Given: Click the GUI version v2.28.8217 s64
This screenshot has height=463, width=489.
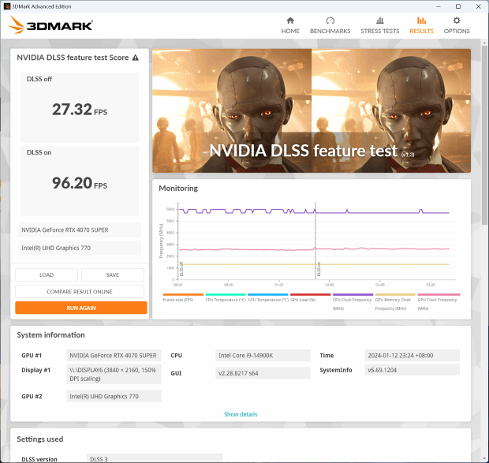Looking at the screenshot, I should (263, 373).
